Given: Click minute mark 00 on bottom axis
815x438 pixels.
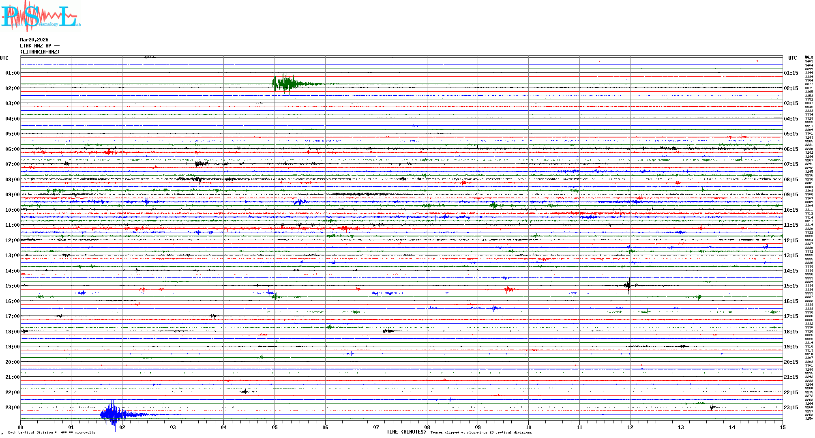Looking at the screenshot, I should point(21,427).
